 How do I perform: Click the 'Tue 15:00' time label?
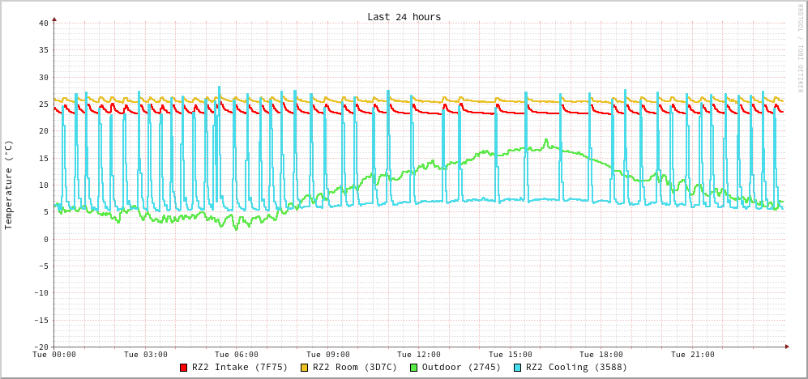(x=511, y=355)
